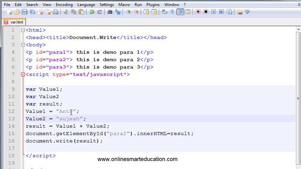This screenshot has height=169, width=301.
Task: Open the Replace dialog icon
Action: (x=118, y=12)
